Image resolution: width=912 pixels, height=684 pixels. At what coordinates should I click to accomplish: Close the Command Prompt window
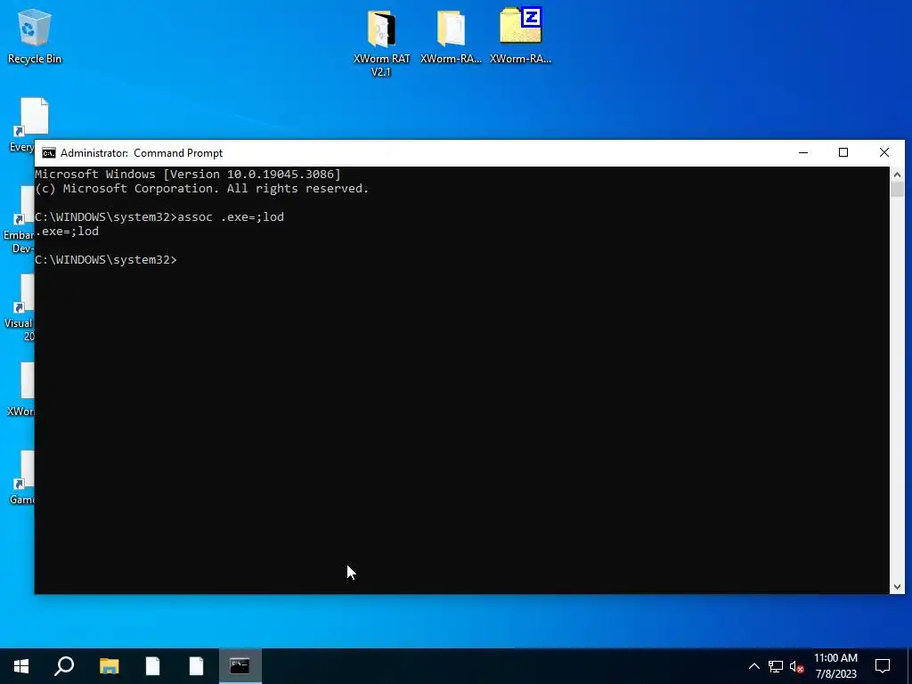[884, 153]
